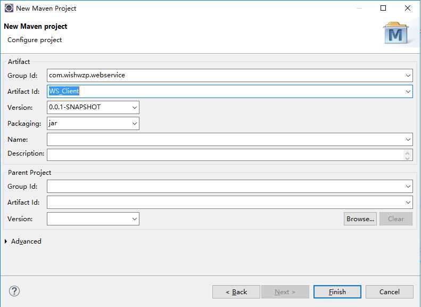Close the New Maven Project dialog
This screenshot has width=421, height=307.
(408, 8)
